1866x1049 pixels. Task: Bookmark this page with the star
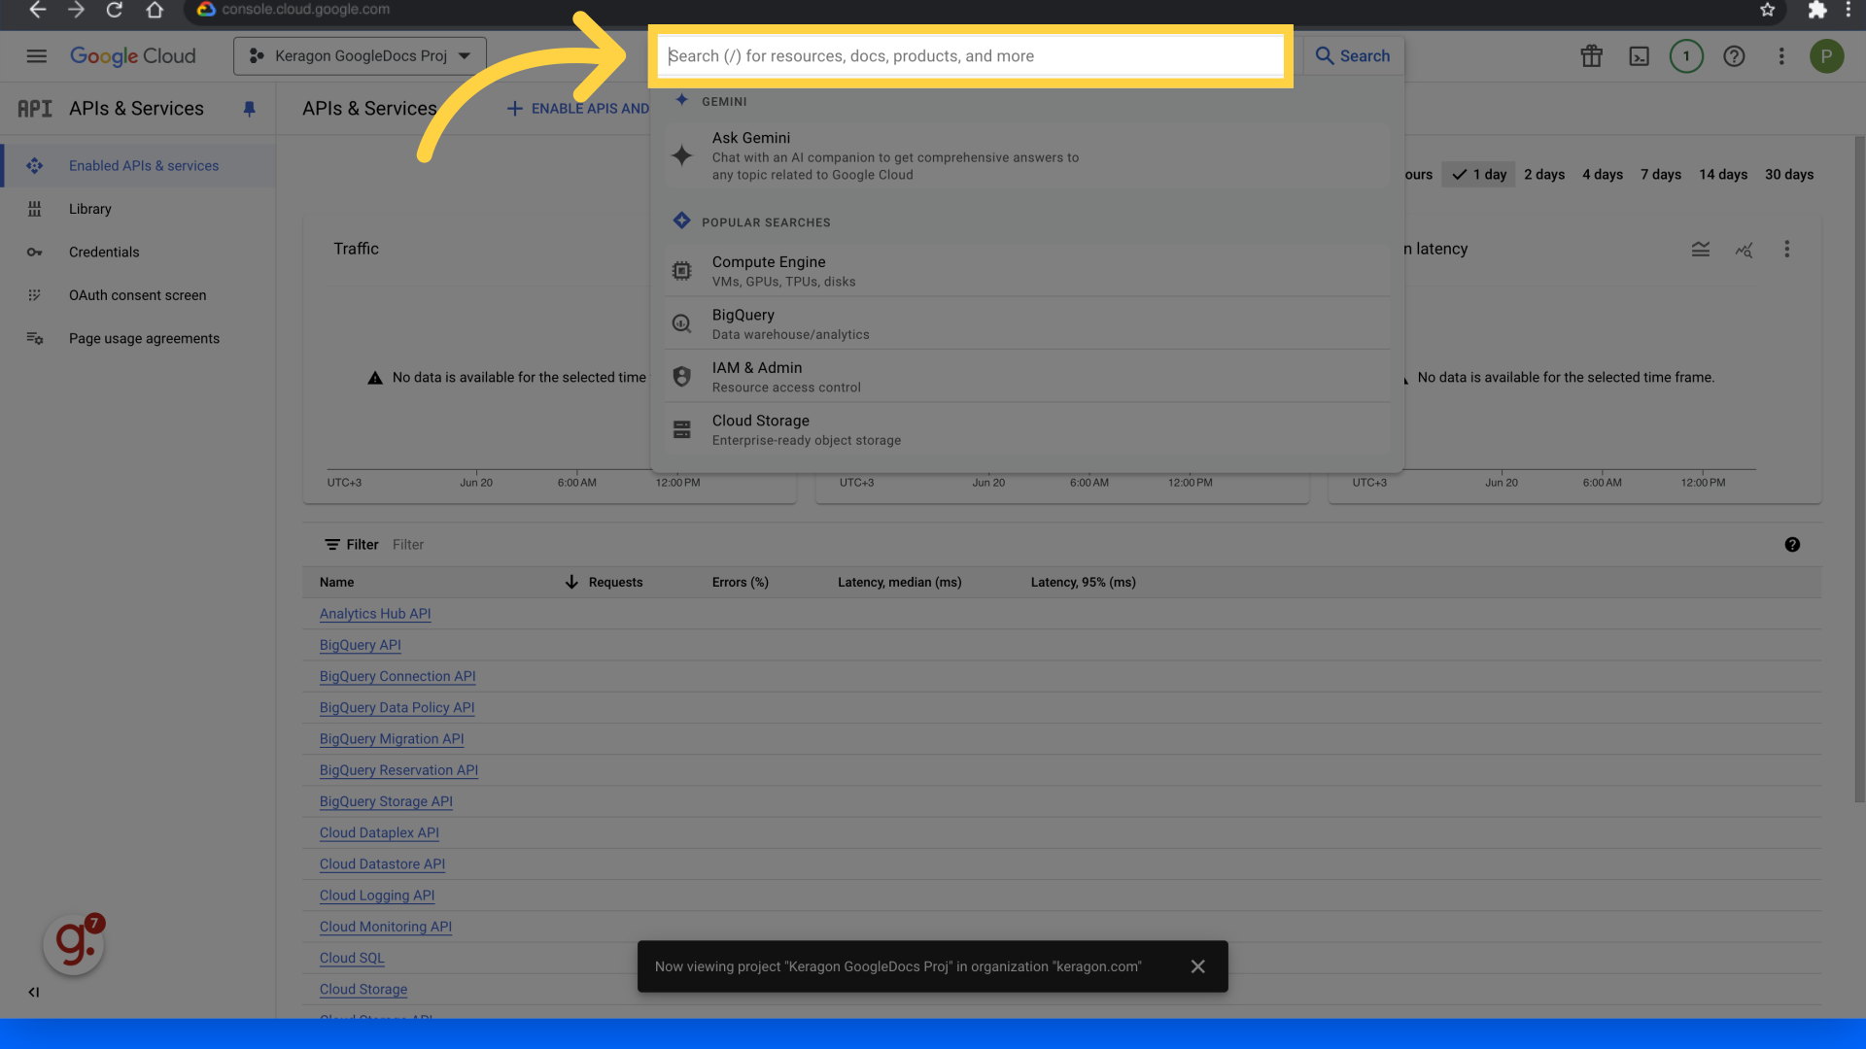click(1767, 10)
